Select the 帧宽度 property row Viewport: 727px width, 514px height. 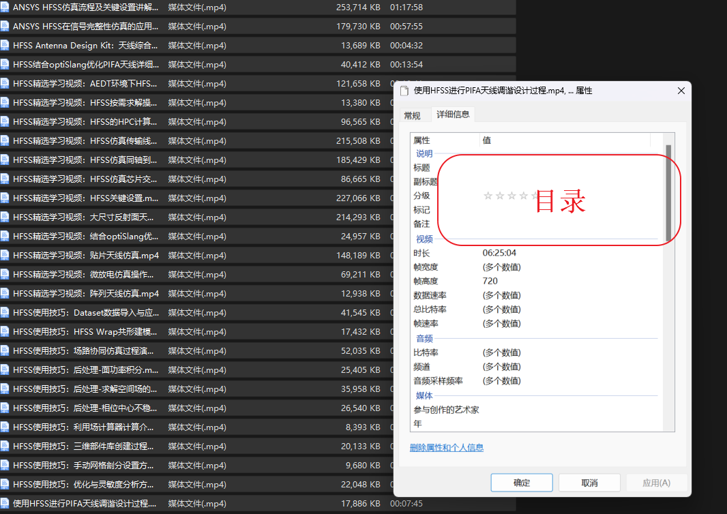(535, 267)
